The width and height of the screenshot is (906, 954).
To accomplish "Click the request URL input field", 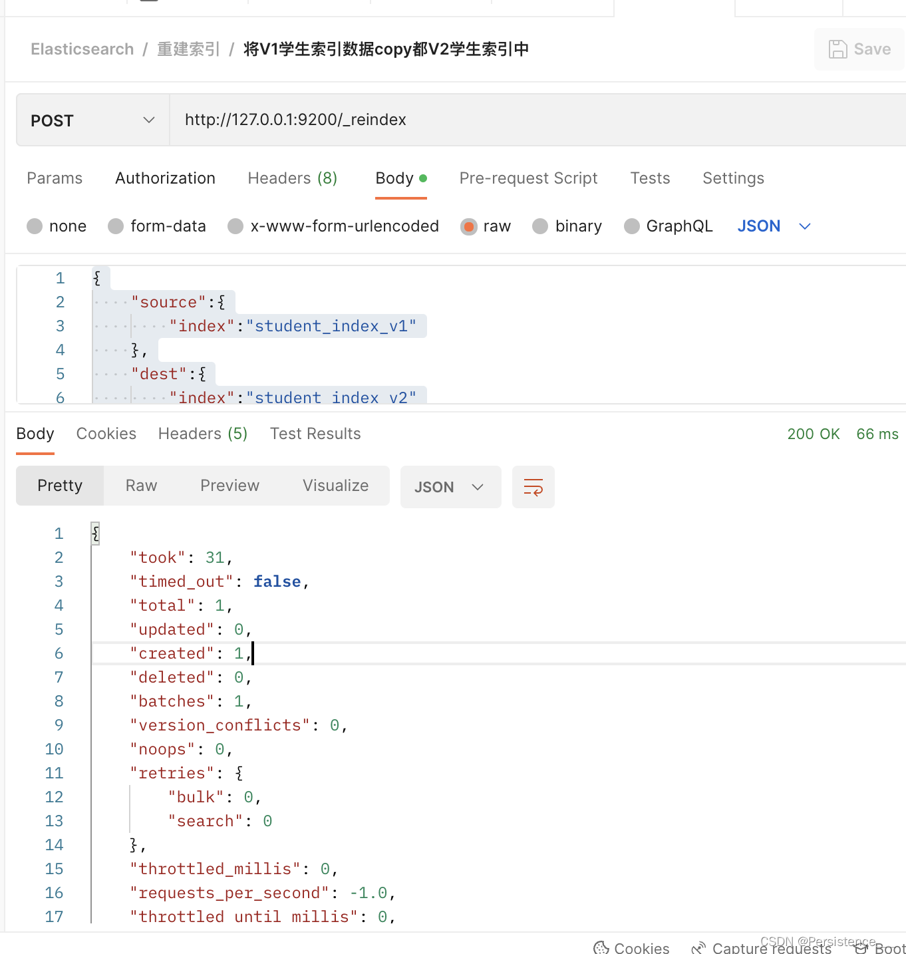I will pos(537,120).
